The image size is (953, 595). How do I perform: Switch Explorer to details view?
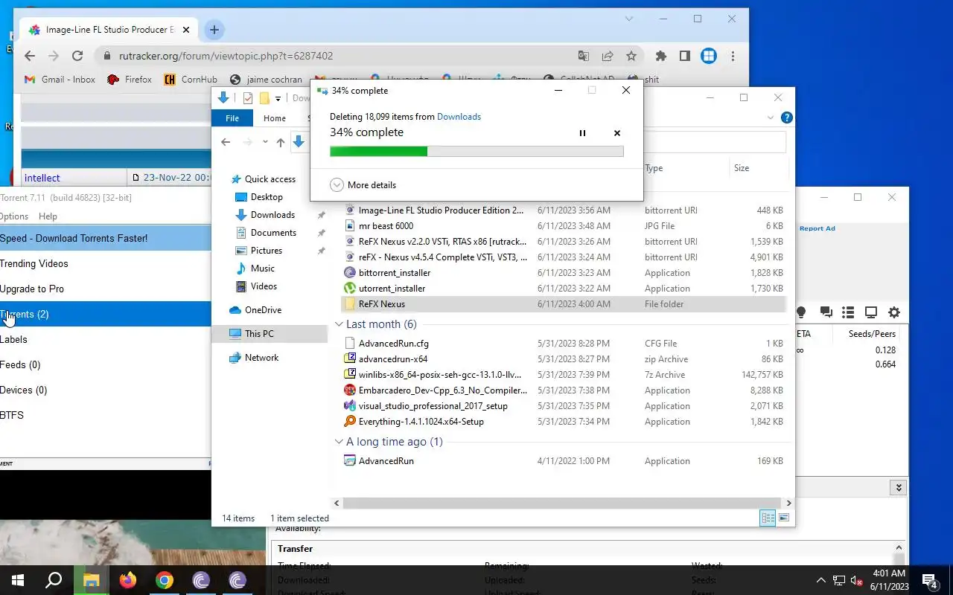coord(768,518)
